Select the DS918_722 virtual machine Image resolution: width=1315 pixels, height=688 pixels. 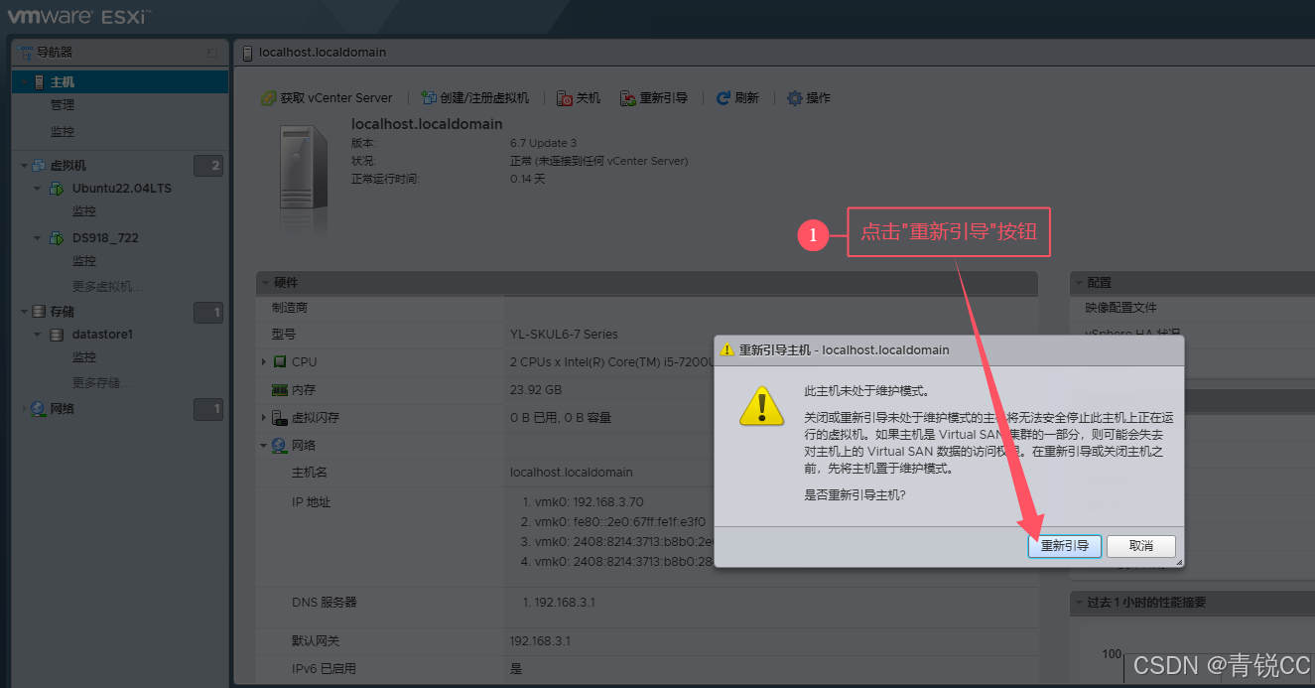[x=105, y=238]
